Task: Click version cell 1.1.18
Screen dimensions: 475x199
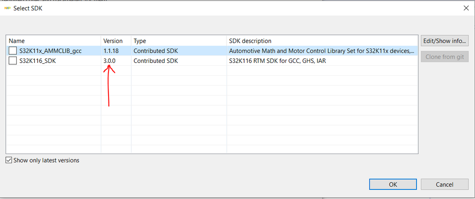Action: [x=111, y=51]
